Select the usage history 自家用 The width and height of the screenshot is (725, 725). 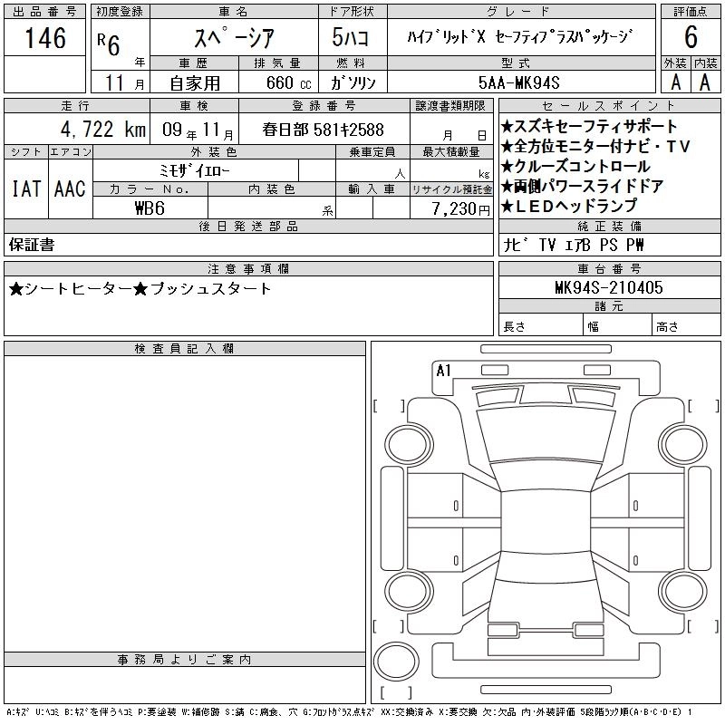195,83
